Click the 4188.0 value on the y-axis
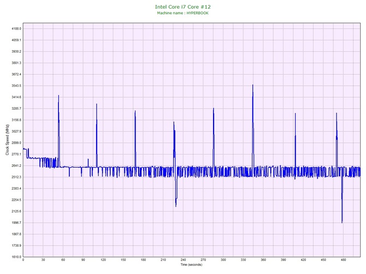366x274 pixels. click(16, 29)
